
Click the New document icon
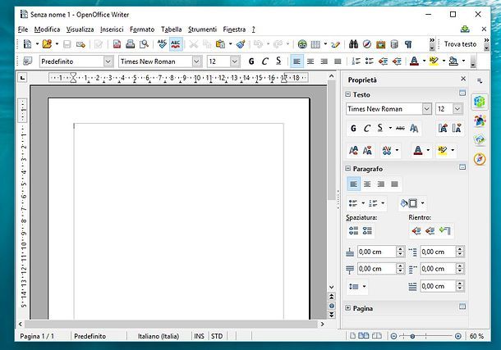(28, 44)
